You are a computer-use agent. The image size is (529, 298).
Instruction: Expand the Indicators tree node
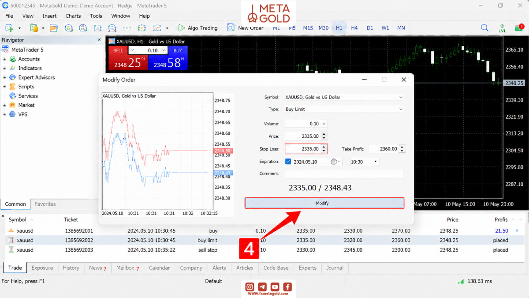[4, 68]
